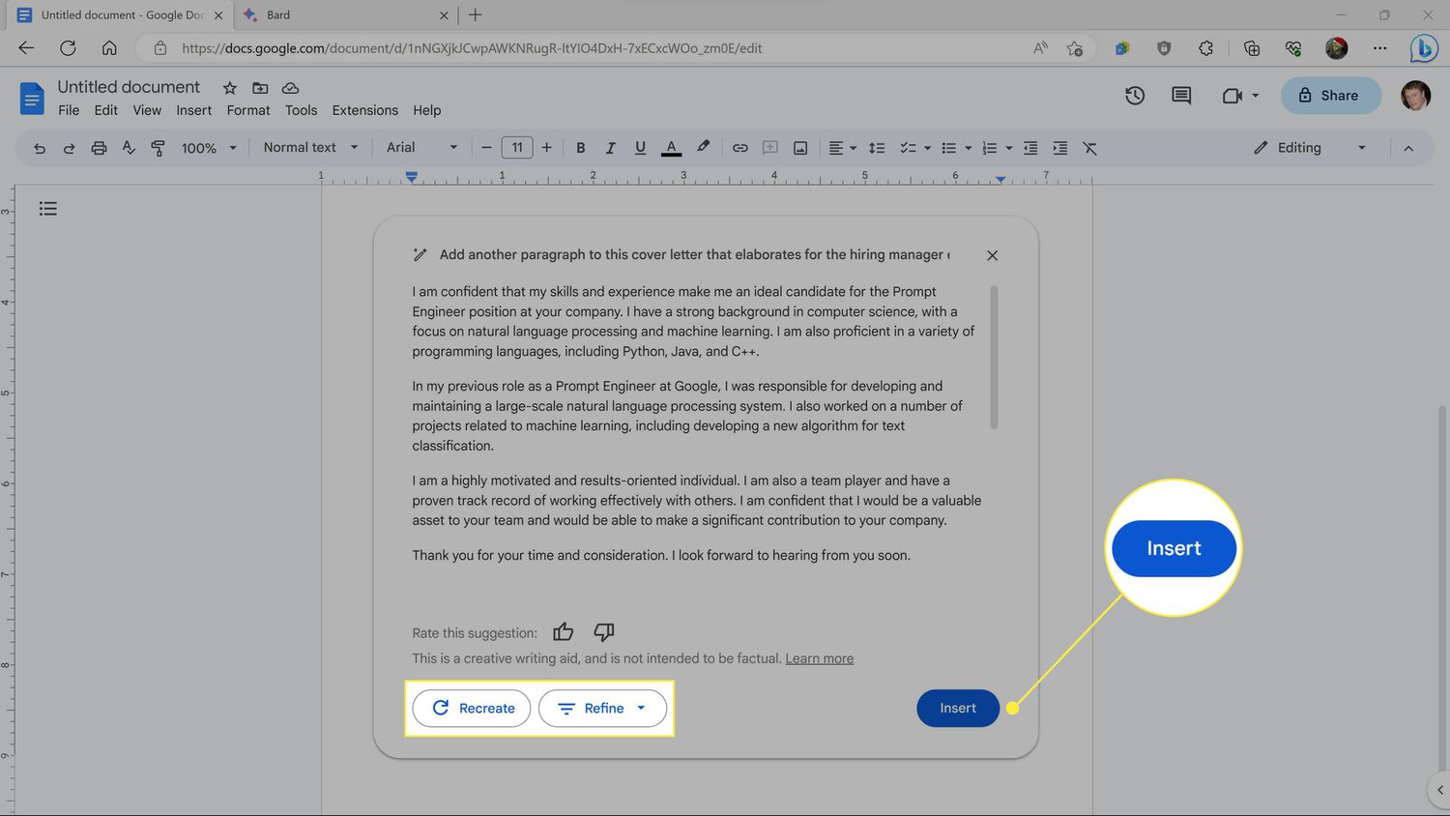The width and height of the screenshot is (1450, 816).
Task: Toggle italic formatting
Action: 610,148
